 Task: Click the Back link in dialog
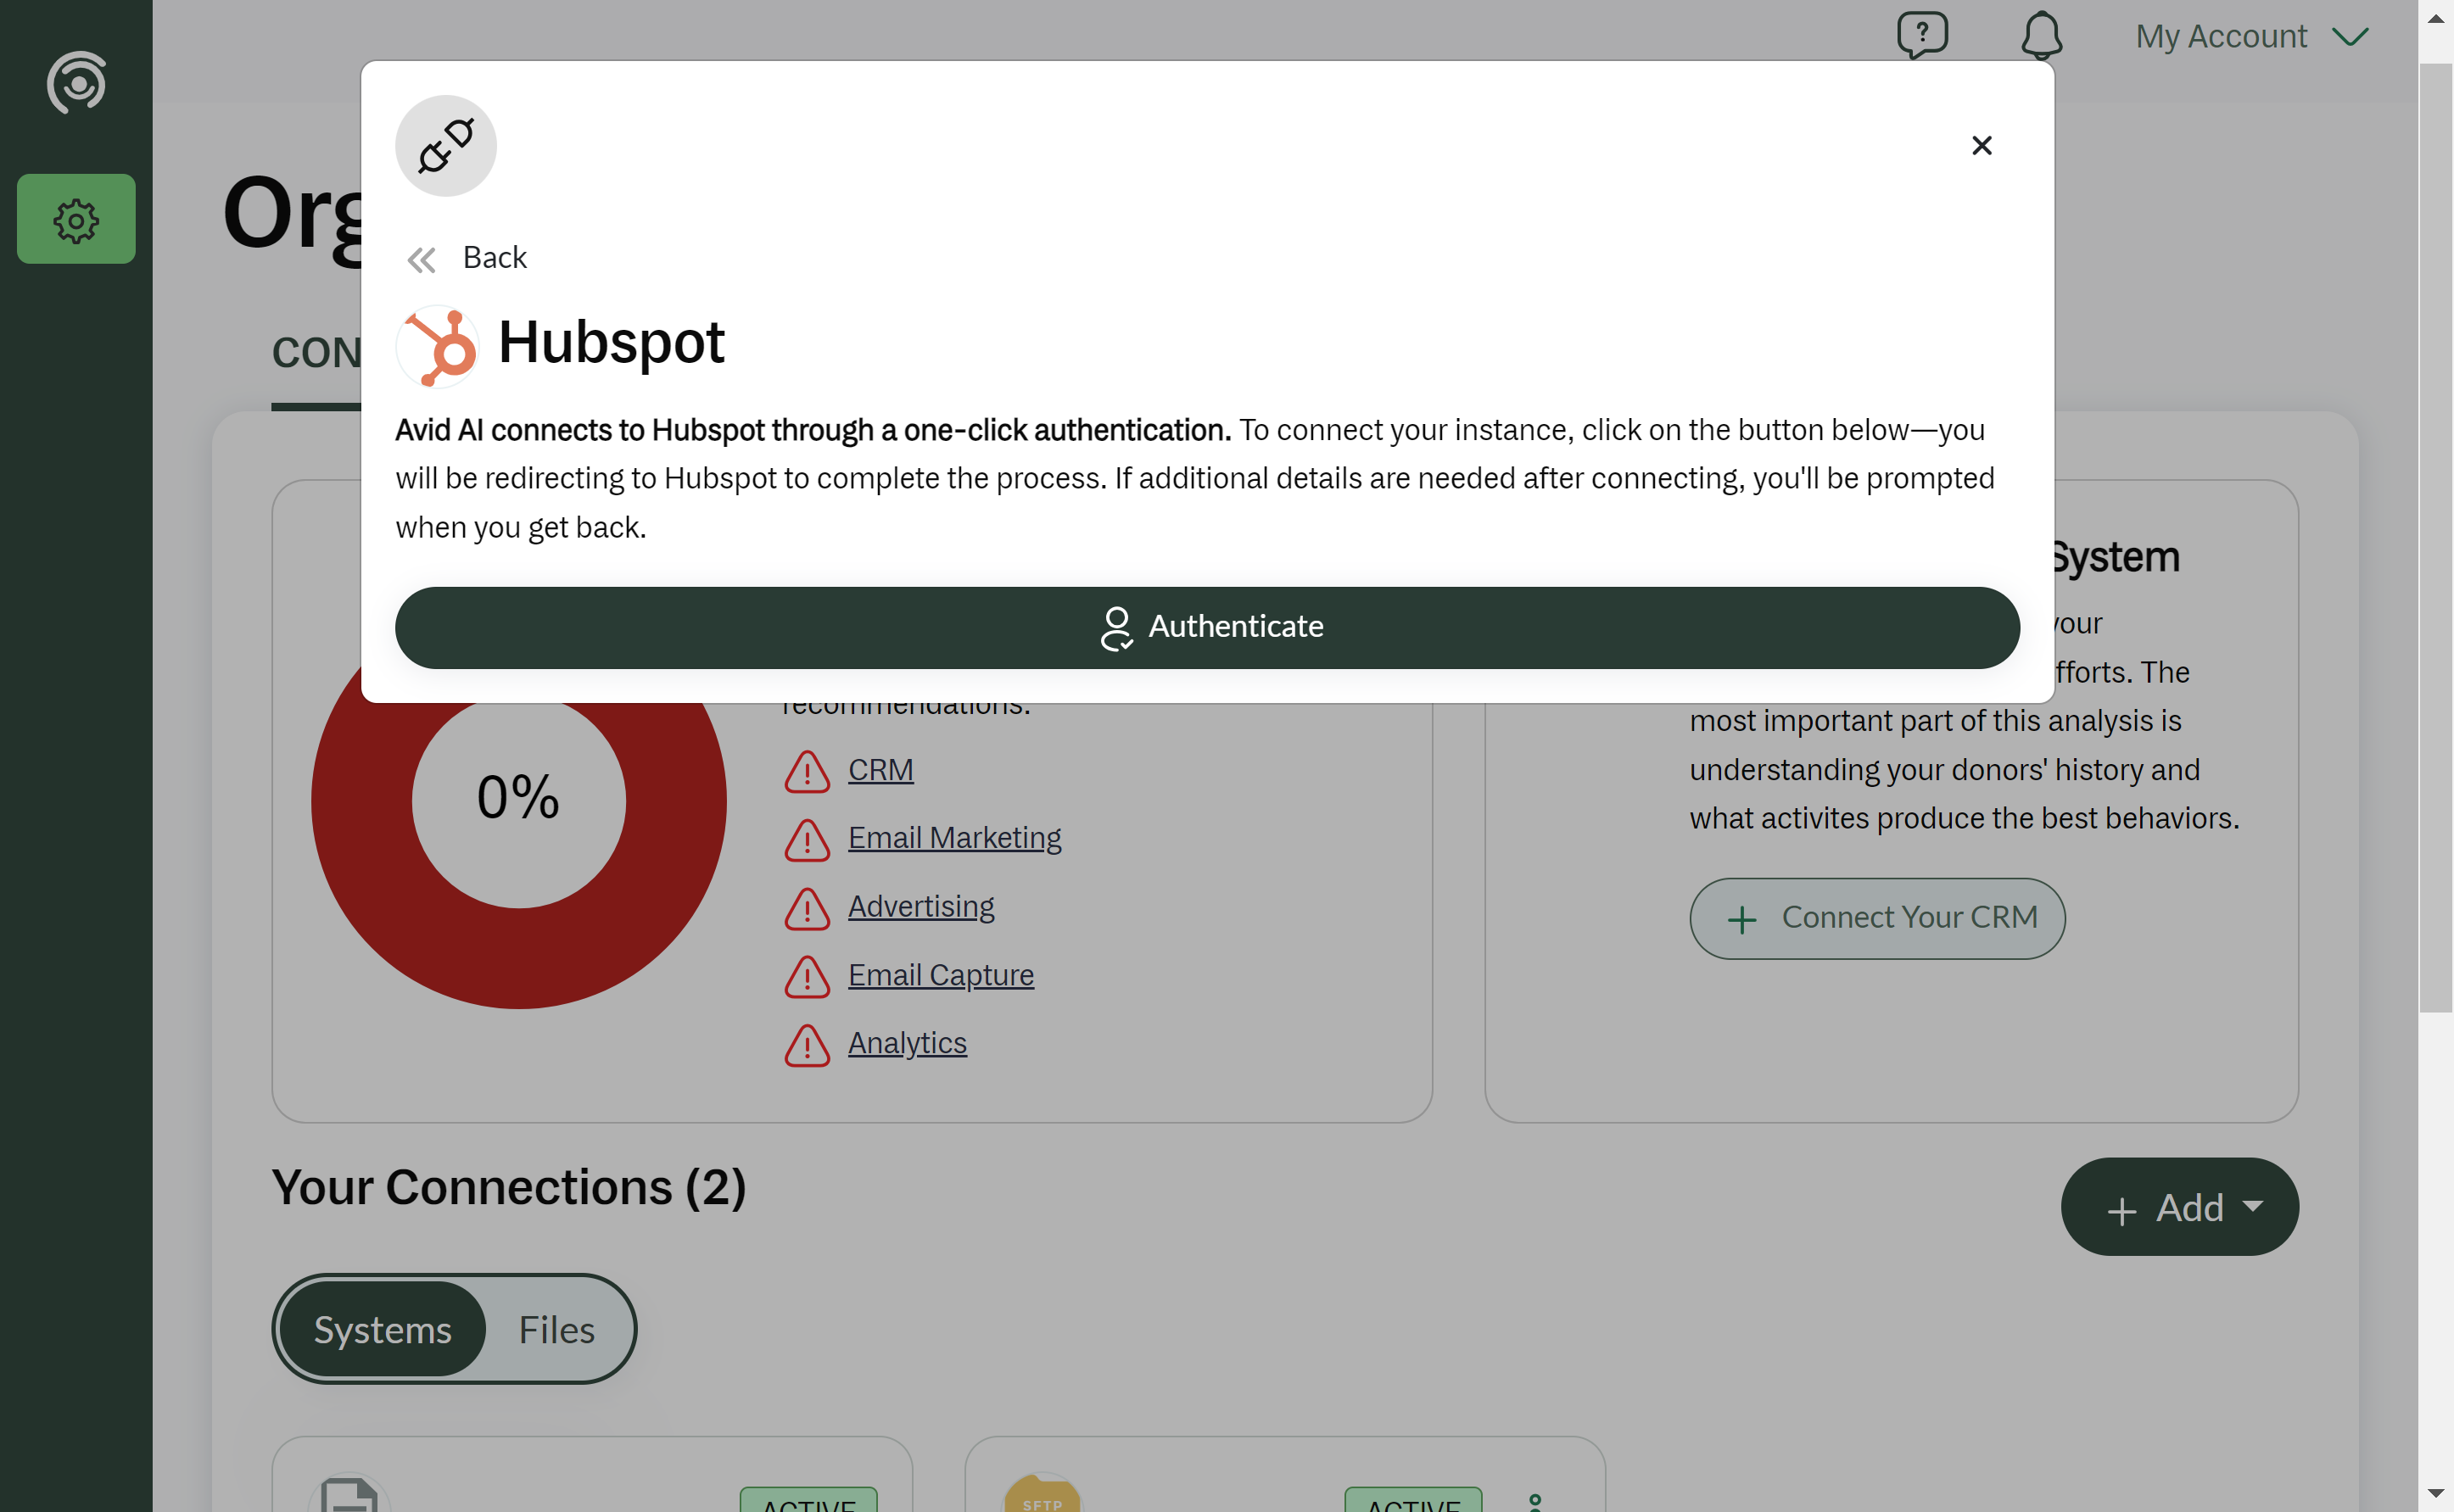pyautogui.click(x=494, y=258)
